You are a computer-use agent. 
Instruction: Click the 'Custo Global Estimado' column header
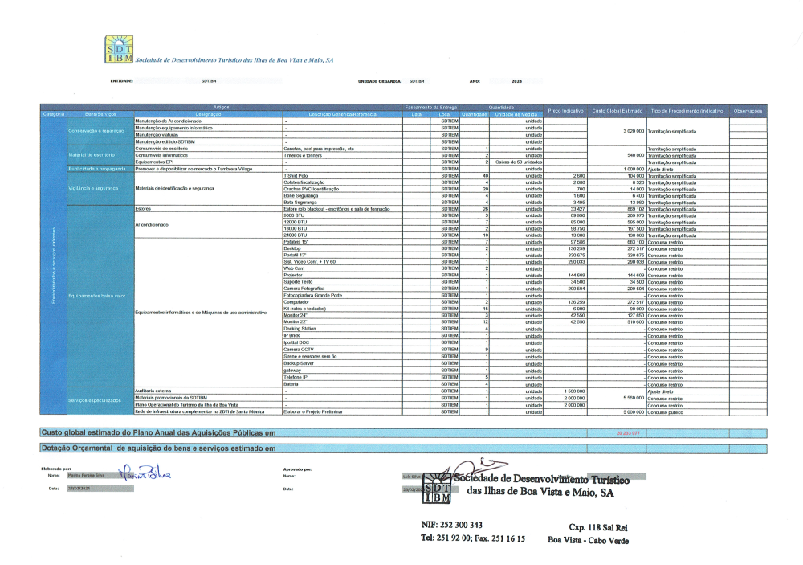coord(618,110)
